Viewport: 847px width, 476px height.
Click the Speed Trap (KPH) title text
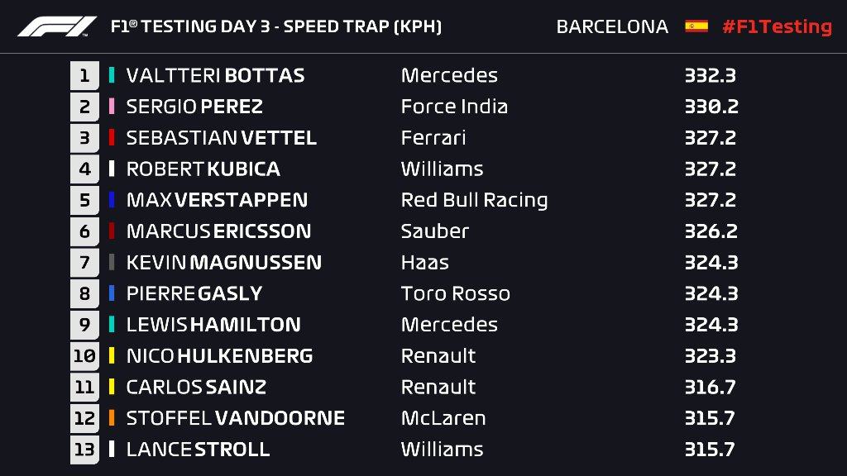click(362, 26)
